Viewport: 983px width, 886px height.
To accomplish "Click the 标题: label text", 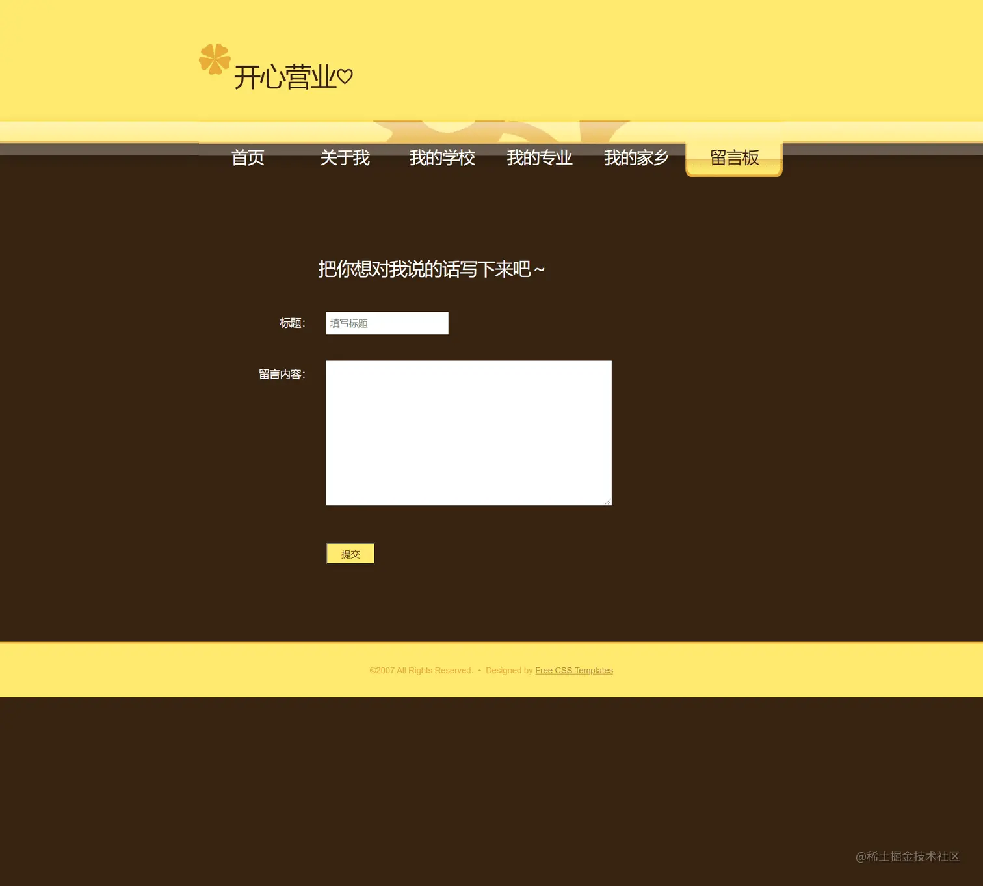I will pos(293,323).
